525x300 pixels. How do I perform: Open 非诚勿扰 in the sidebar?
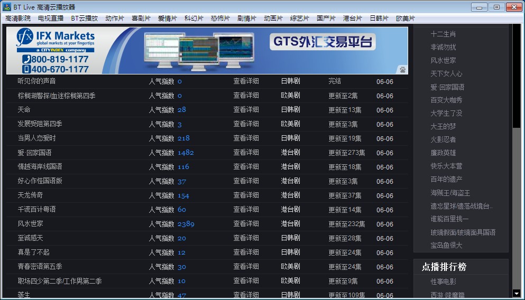[x=443, y=47]
